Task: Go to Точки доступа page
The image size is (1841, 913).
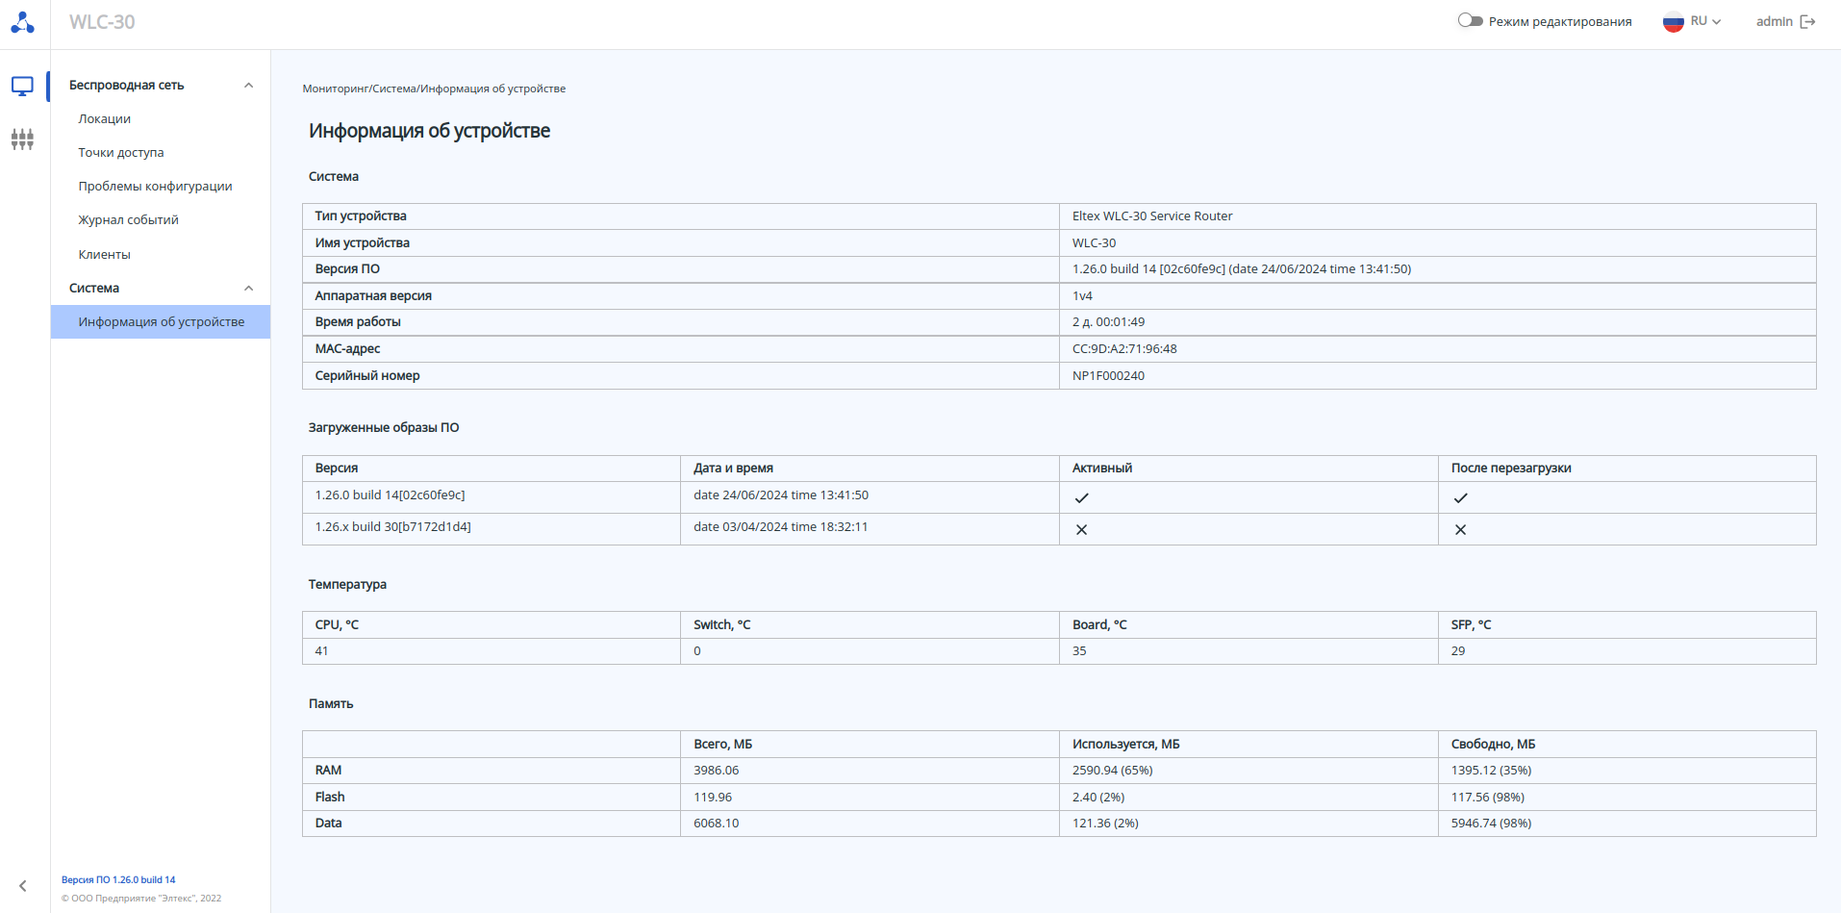Action: 121,153
